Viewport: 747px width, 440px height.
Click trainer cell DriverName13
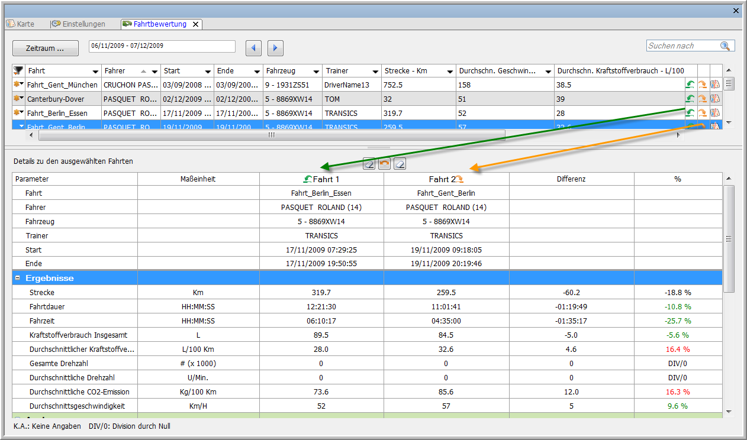click(x=347, y=85)
